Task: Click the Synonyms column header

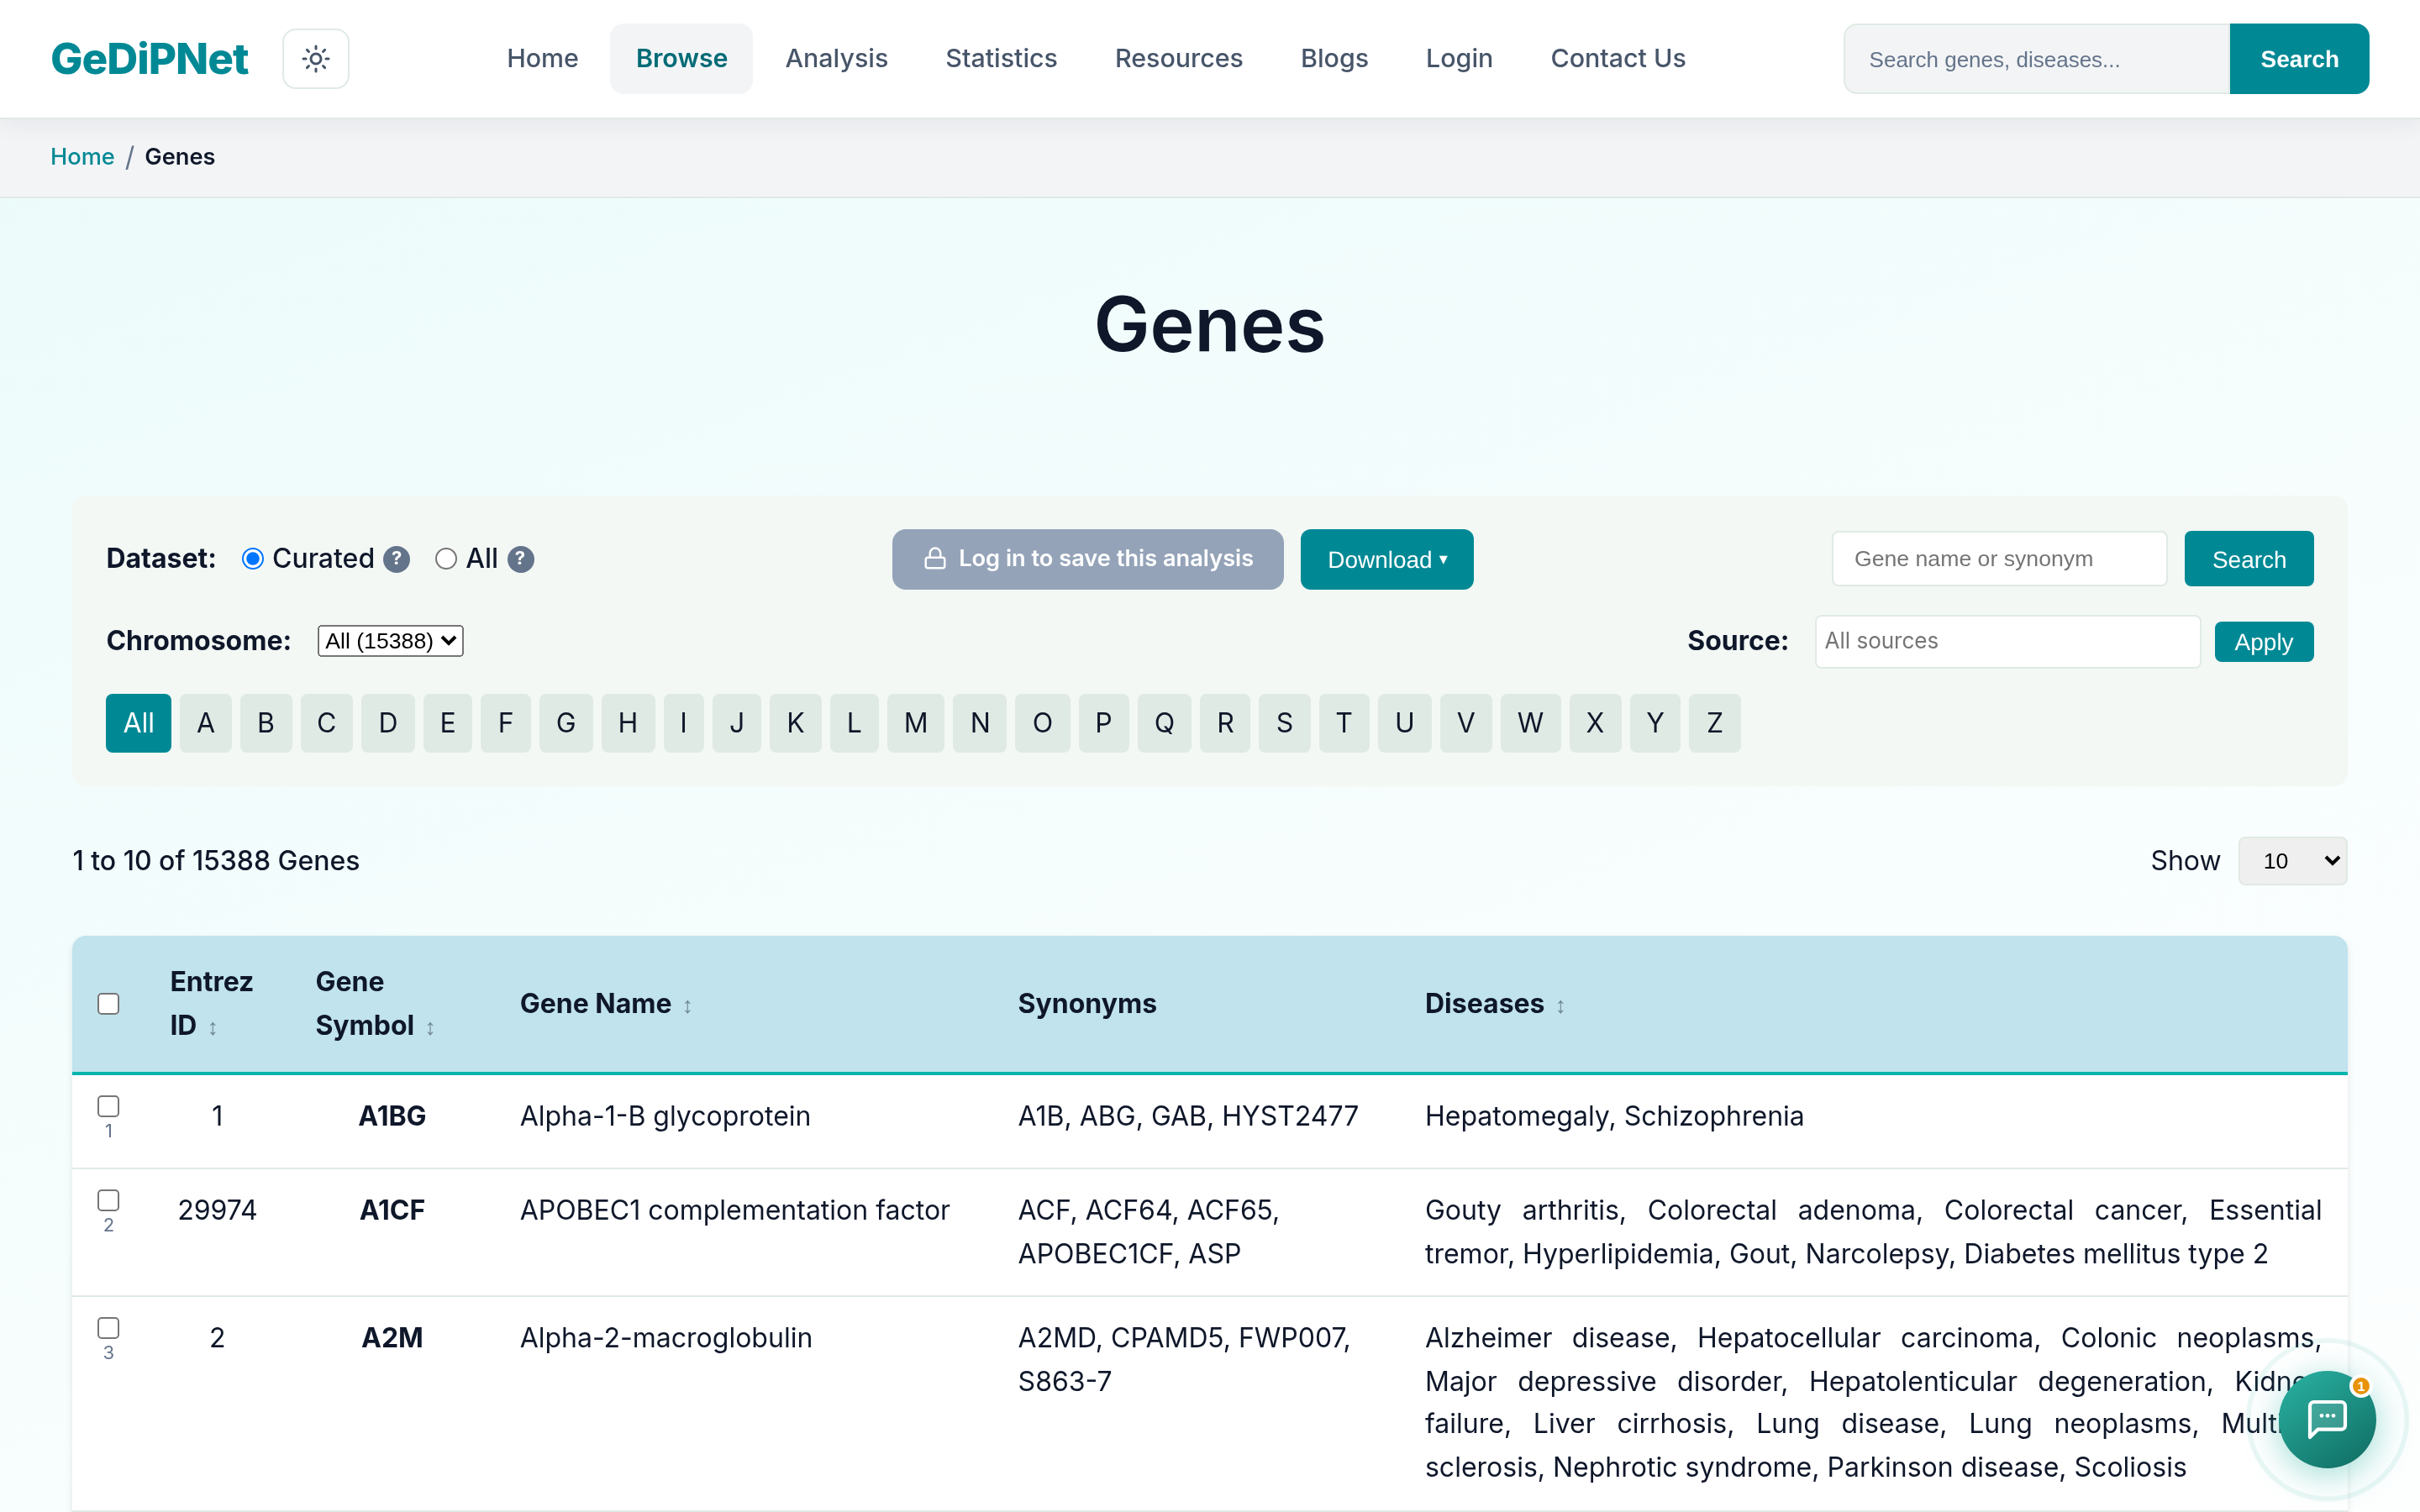Action: 1087,1004
